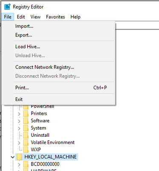Expand the System key
The width and height of the screenshot is (159, 171).
19,128
